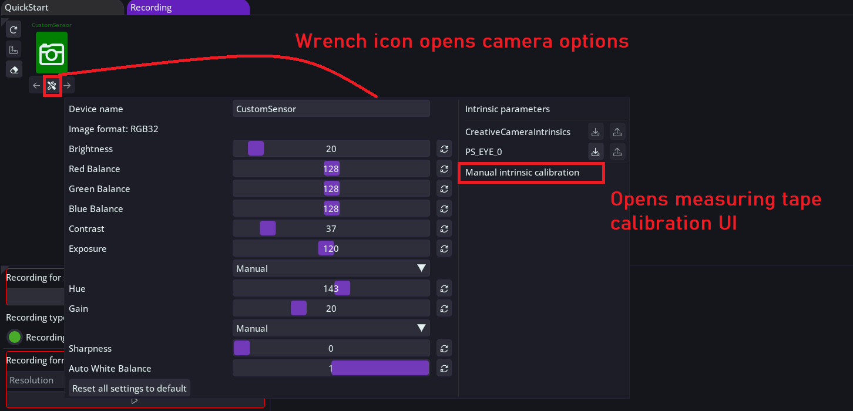Screen dimensions: 853x411
Task: Open Manual intrinsic calibration
Action: [x=522, y=173]
